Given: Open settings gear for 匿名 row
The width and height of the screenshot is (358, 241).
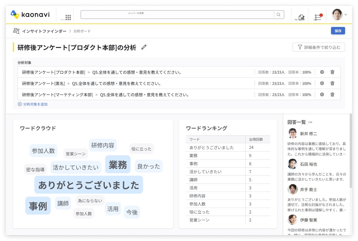Looking at the screenshot, I should [x=322, y=83].
